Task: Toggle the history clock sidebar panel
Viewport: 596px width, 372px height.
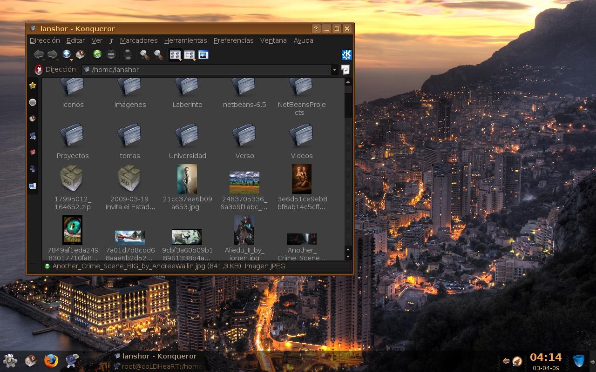Action: pos(33,102)
